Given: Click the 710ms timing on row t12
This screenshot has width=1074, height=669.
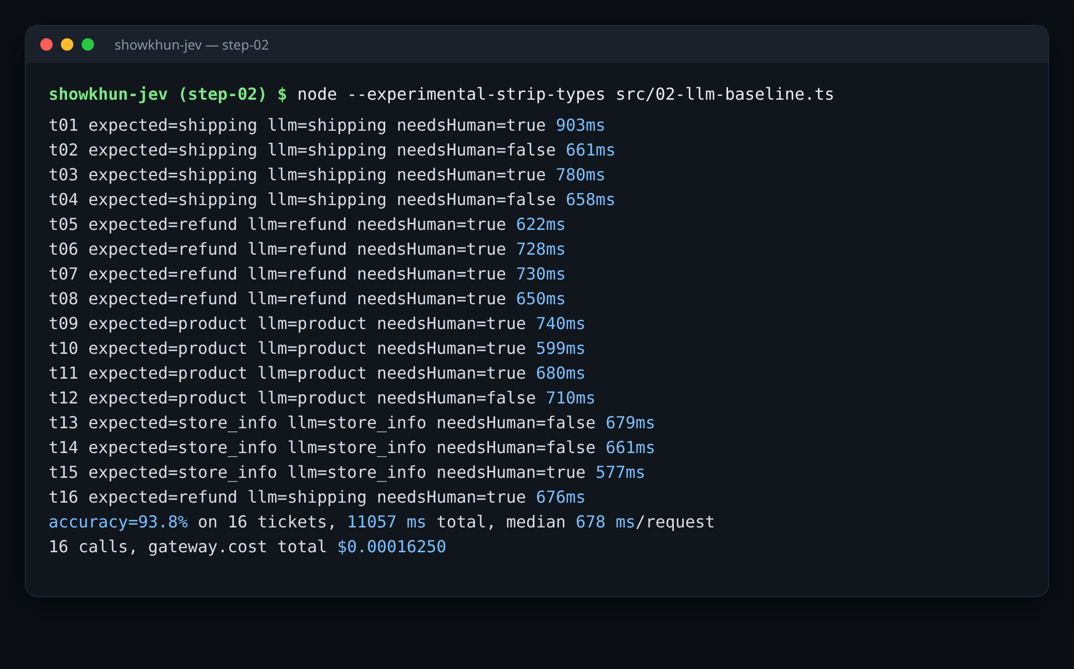Looking at the screenshot, I should point(571,398).
